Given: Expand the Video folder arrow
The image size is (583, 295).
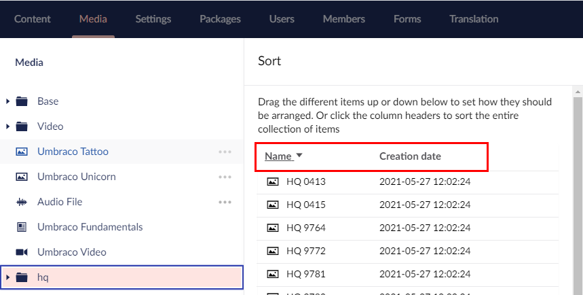Looking at the screenshot, I should tap(8, 126).
